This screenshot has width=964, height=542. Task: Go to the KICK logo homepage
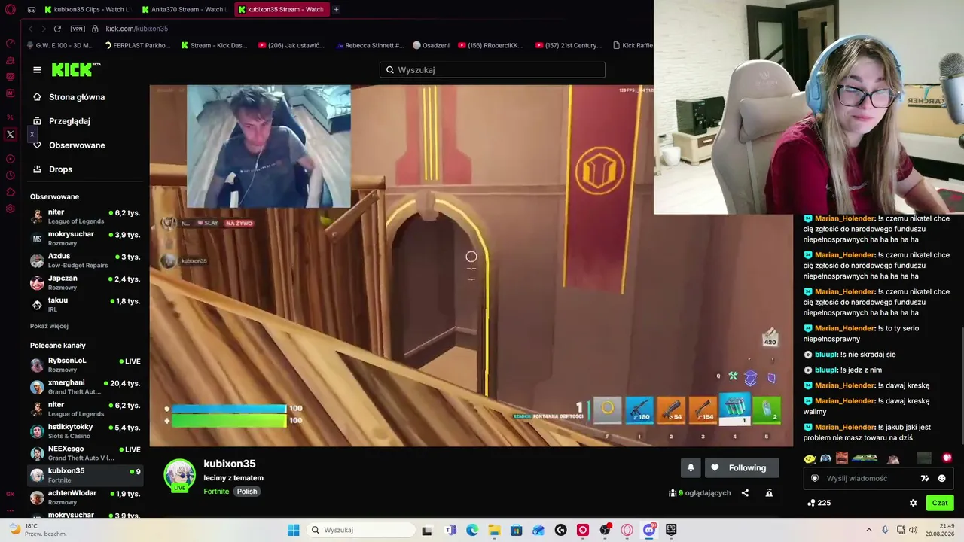[x=76, y=69]
